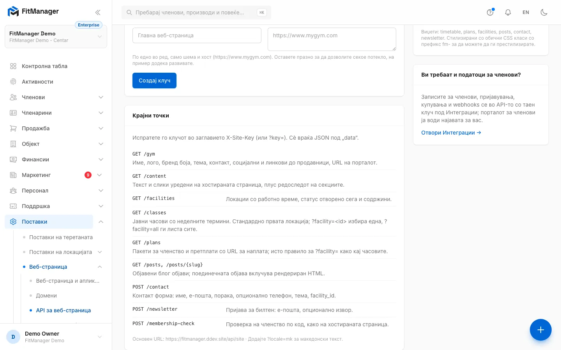Viewport: 561px width, 350px height.
Task: Click the Објект building icon
Action: click(13, 144)
